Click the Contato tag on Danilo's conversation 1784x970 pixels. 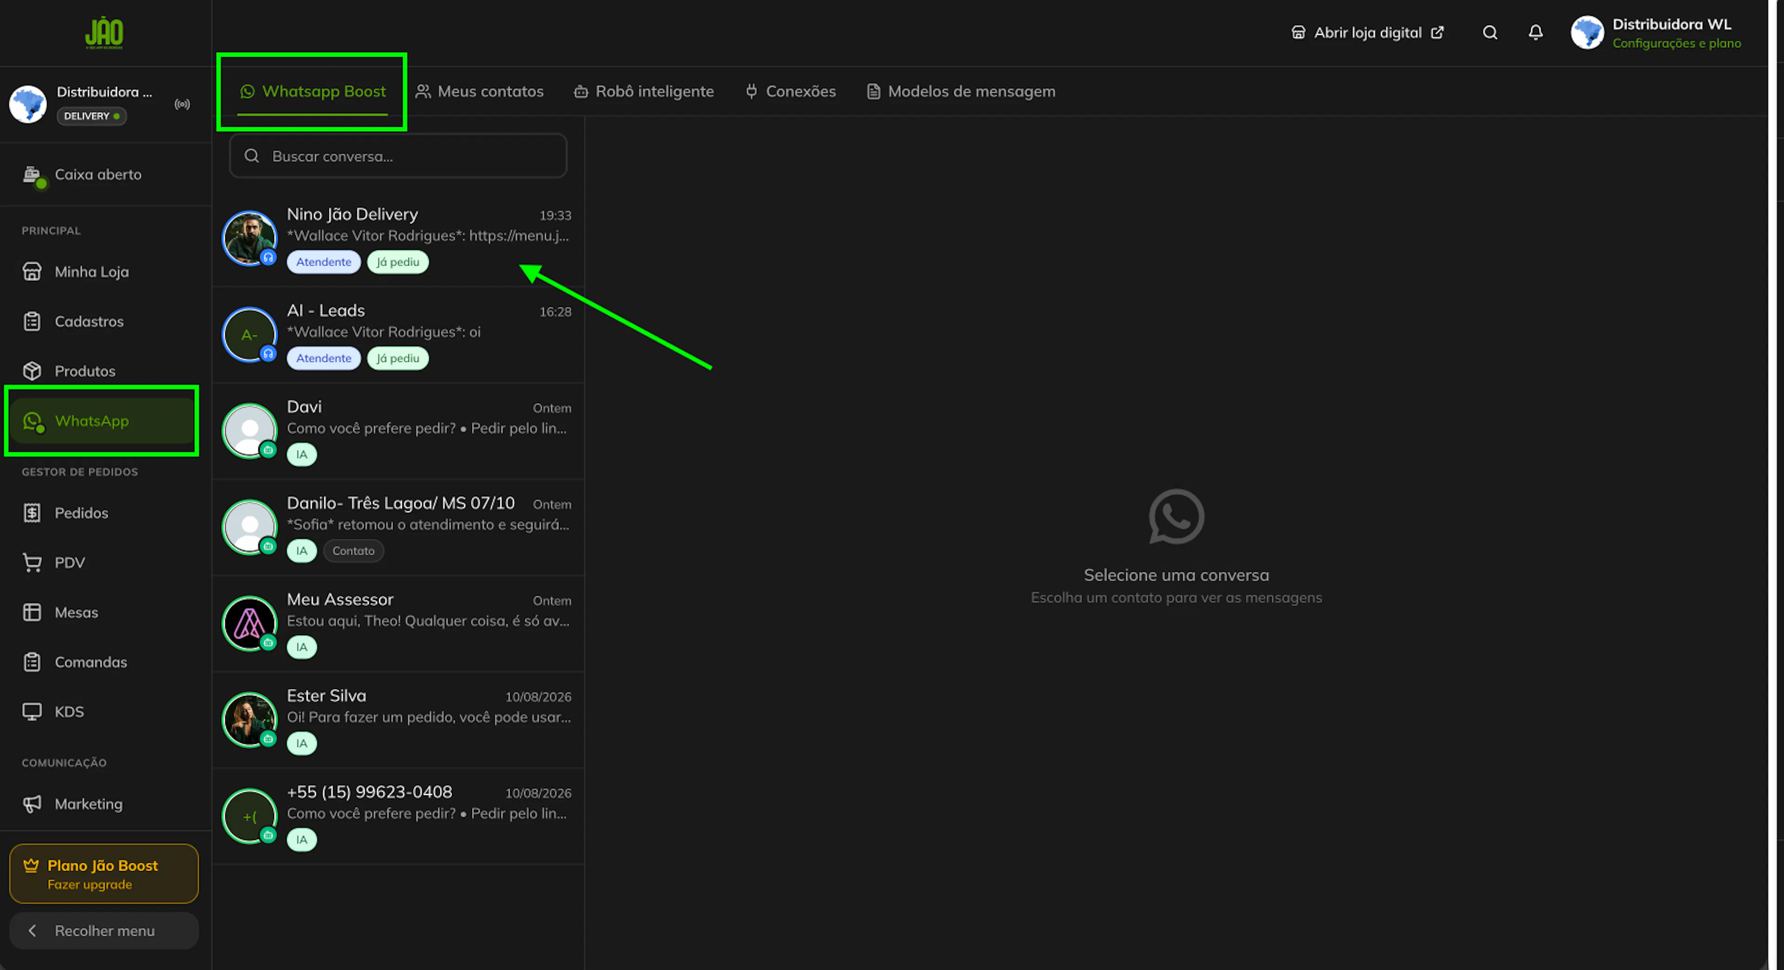(353, 550)
